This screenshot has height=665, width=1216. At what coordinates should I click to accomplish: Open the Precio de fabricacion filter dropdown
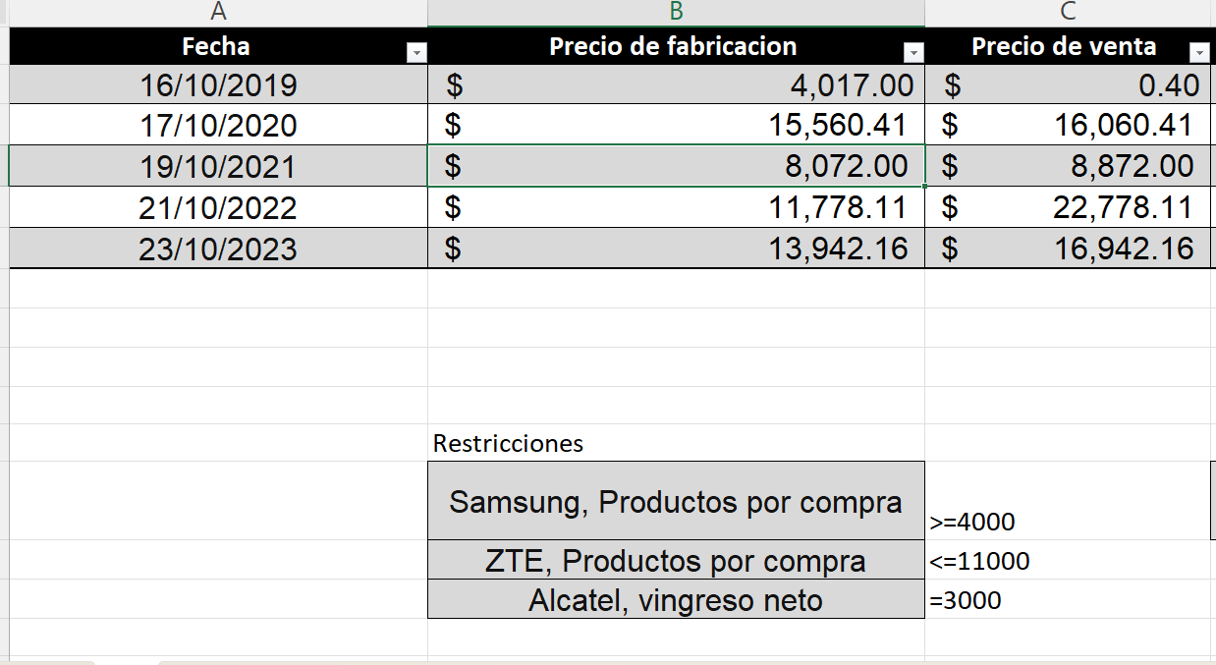[x=913, y=53]
